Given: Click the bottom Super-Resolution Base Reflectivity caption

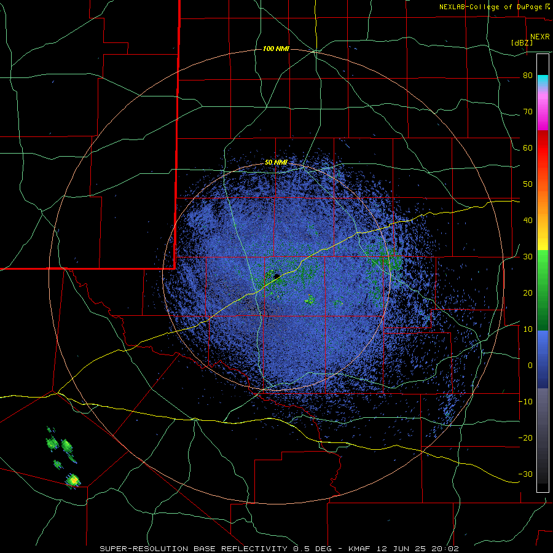Looking at the screenshot, I should (x=280, y=549).
